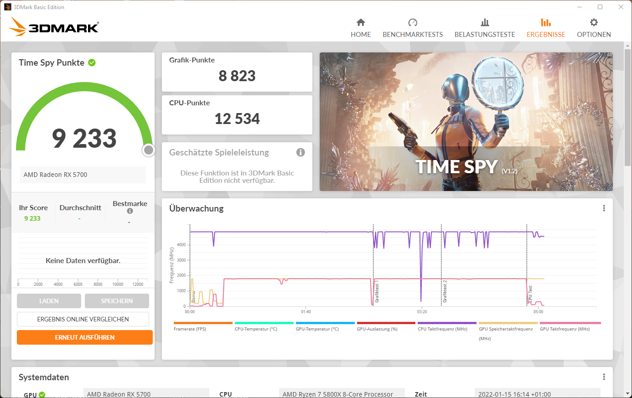Screen dimensions: 632x398
Task: Click the Ihr Score value 9 233
Action: point(32,218)
